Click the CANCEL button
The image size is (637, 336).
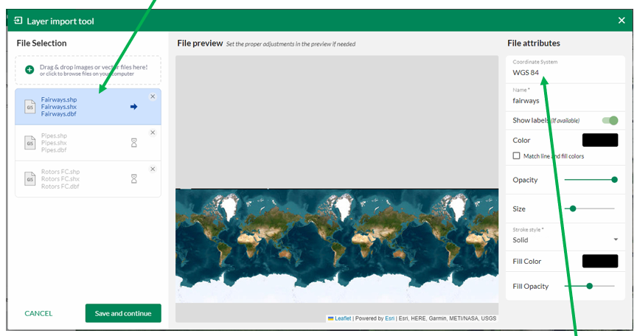coord(38,313)
